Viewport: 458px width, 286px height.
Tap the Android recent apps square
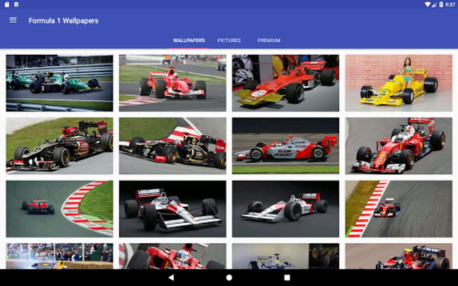(287, 277)
